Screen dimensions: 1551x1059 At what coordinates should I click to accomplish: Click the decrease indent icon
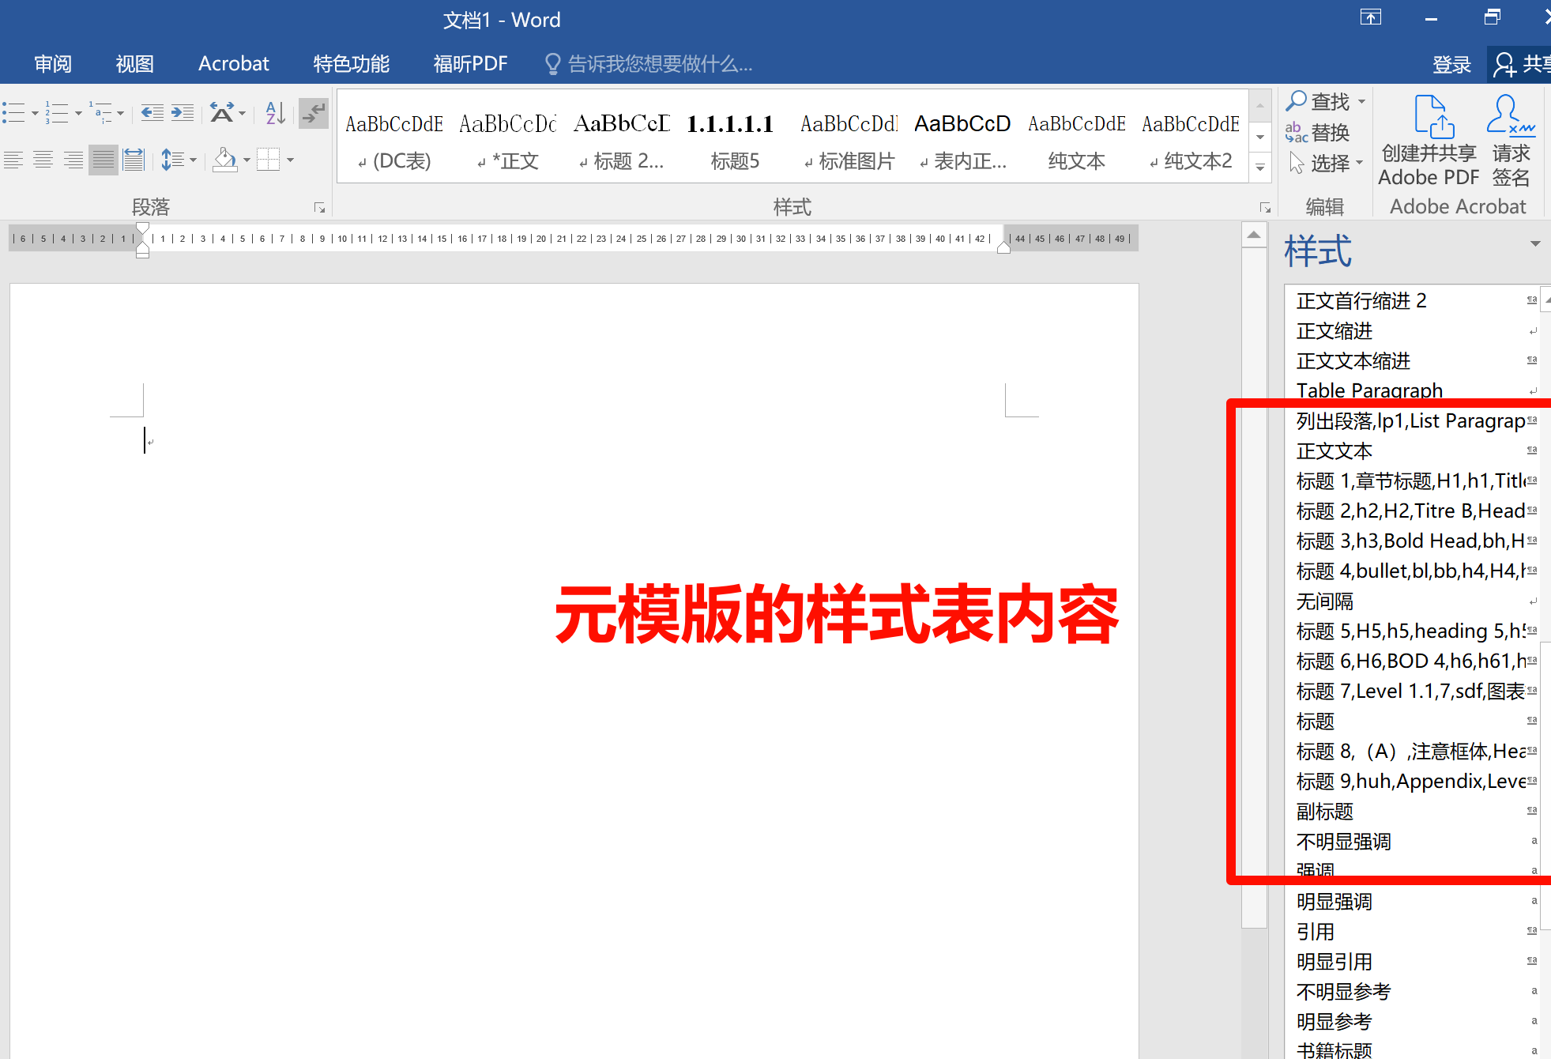point(152,113)
